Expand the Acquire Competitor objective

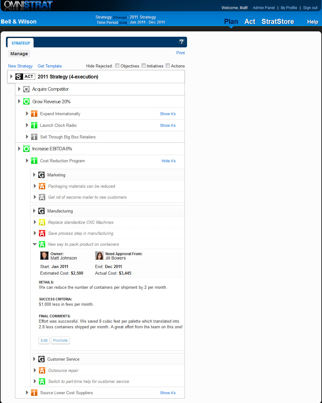[19, 89]
